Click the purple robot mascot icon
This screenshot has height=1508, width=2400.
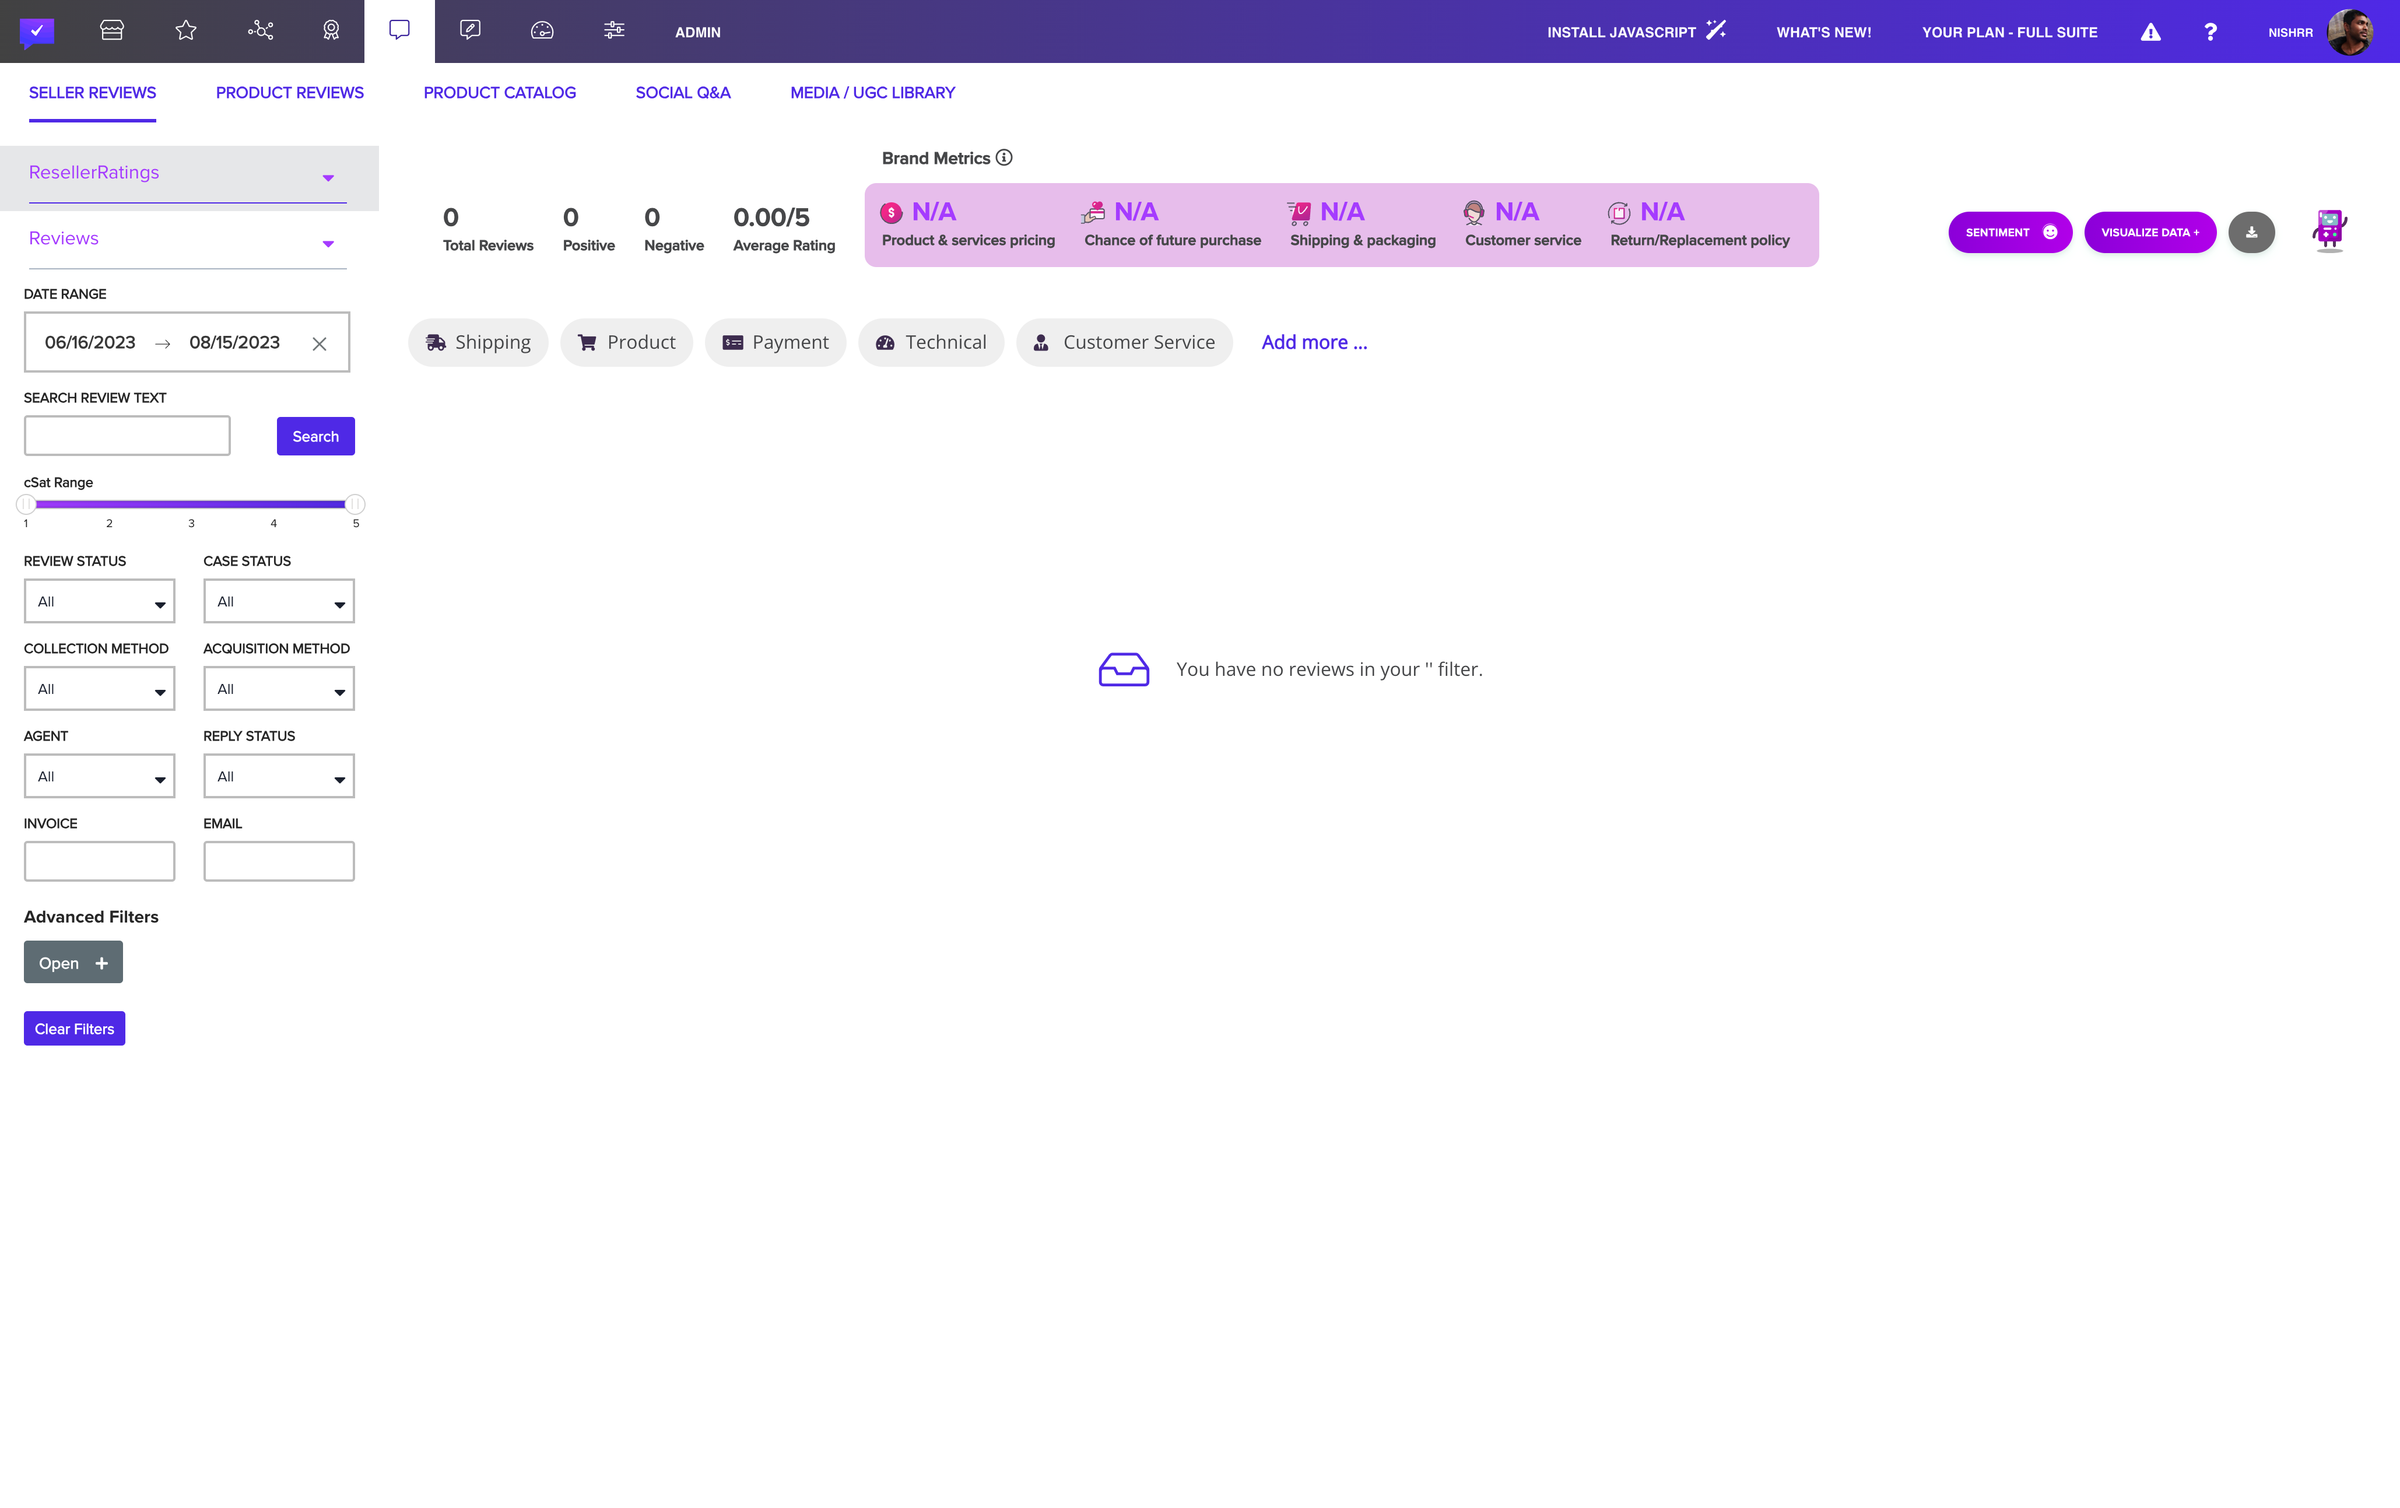click(2329, 232)
